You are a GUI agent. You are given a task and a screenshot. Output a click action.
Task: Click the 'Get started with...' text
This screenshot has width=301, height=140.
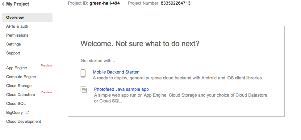98,61
